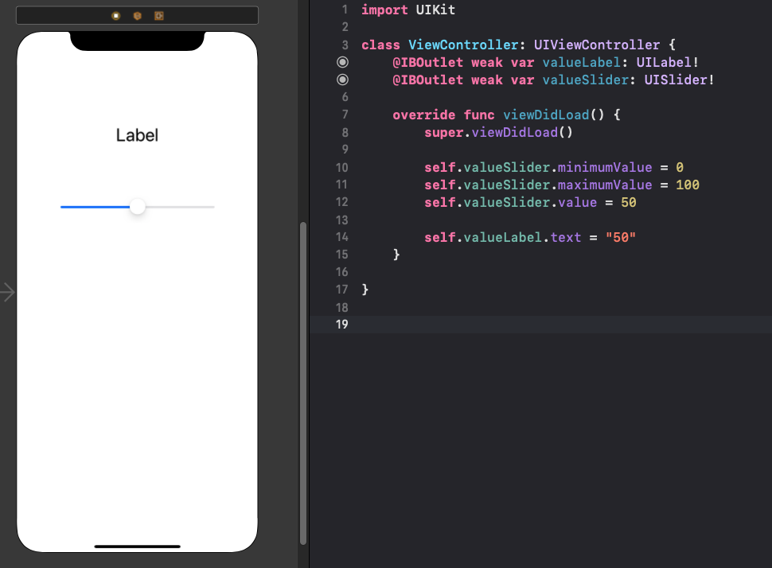Viewport: 772px width, 568px height.
Task: Click viewDidLoad() function name on line 7
Action: pos(553,115)
